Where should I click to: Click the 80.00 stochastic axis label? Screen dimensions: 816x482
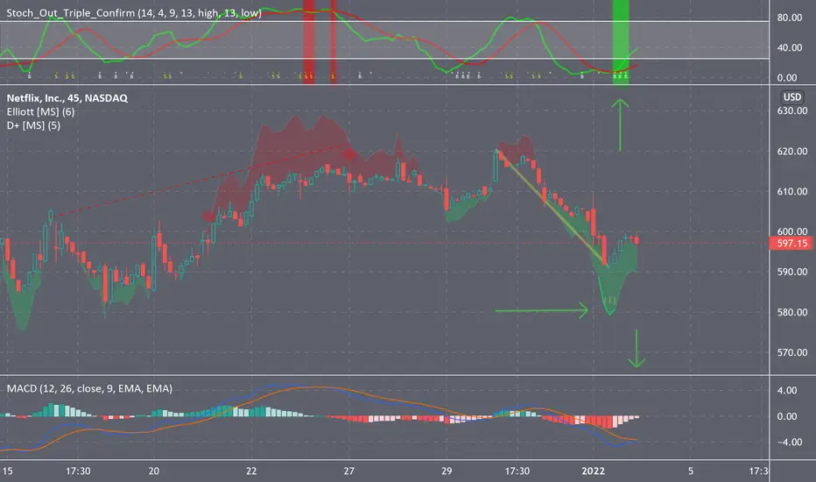point(790,18)
